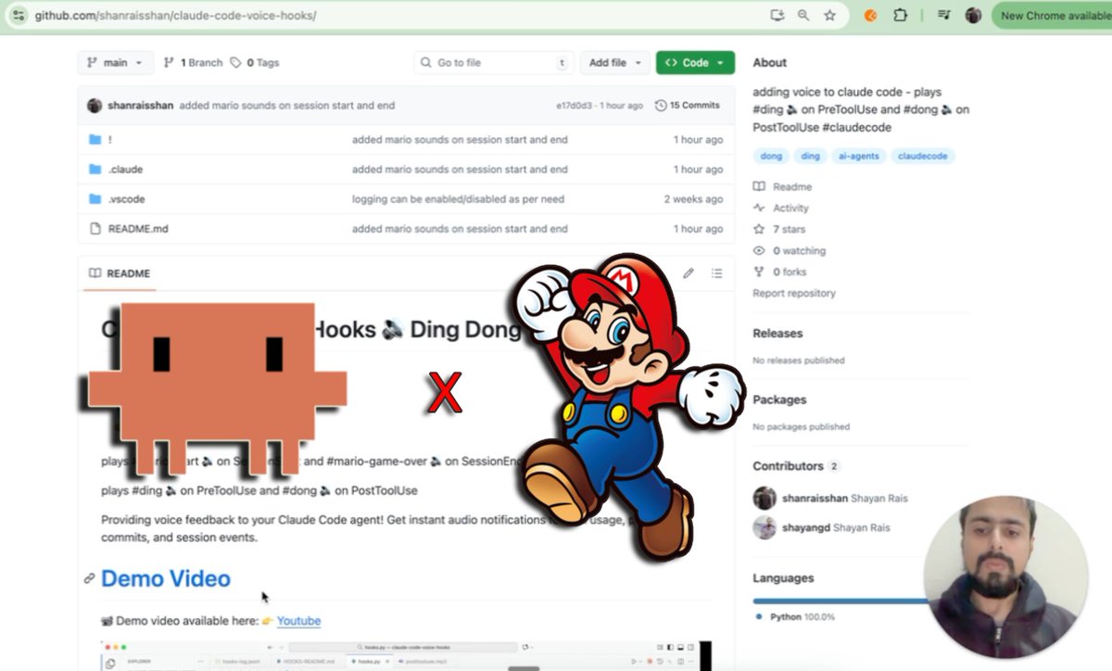The image size is (1112, 671).
Task: Open the Readme link in About sidebar
Action: (x=782, y=187)
